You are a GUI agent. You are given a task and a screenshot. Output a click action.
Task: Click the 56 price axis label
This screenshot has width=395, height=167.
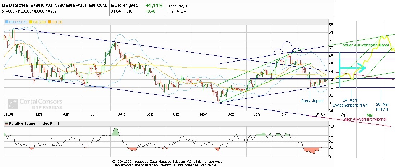(x=331, y=25)
